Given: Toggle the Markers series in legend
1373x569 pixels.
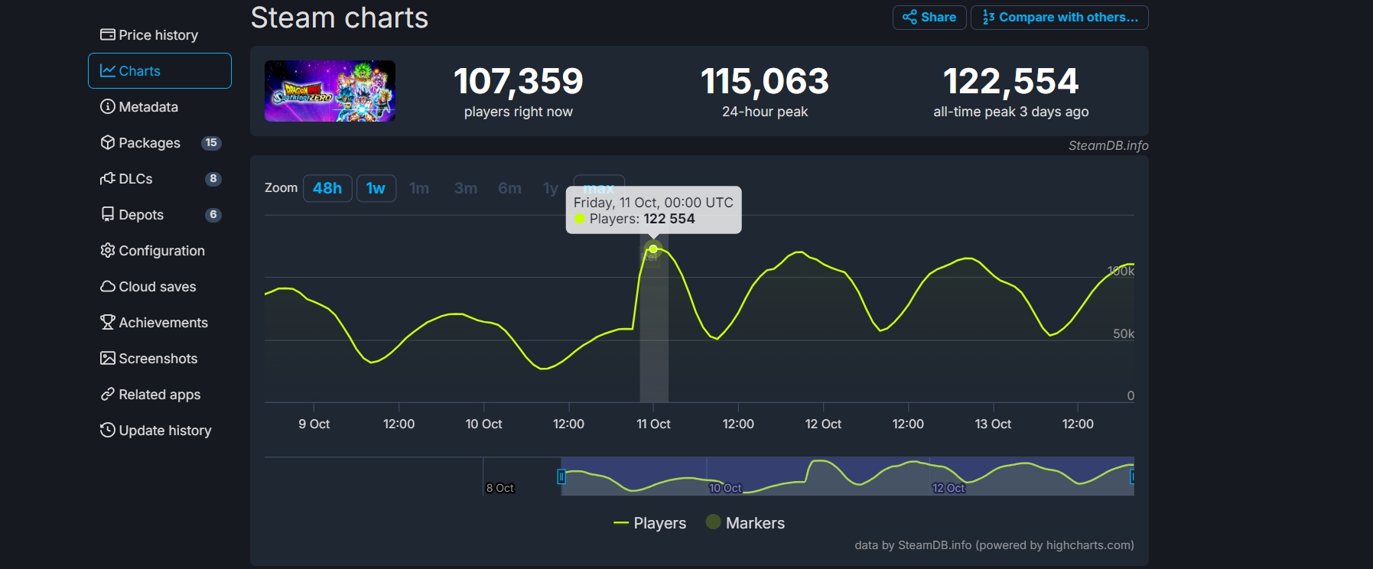Looking at the screenshot, I should pos(746,523).
